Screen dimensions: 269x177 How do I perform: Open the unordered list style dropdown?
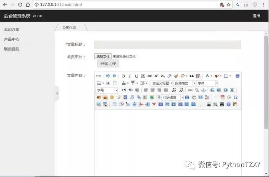point(103,83)
